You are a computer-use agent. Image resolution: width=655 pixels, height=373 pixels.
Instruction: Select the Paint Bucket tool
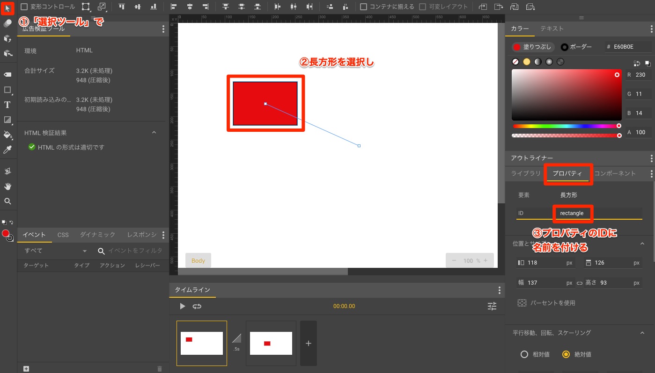[7, 135]
